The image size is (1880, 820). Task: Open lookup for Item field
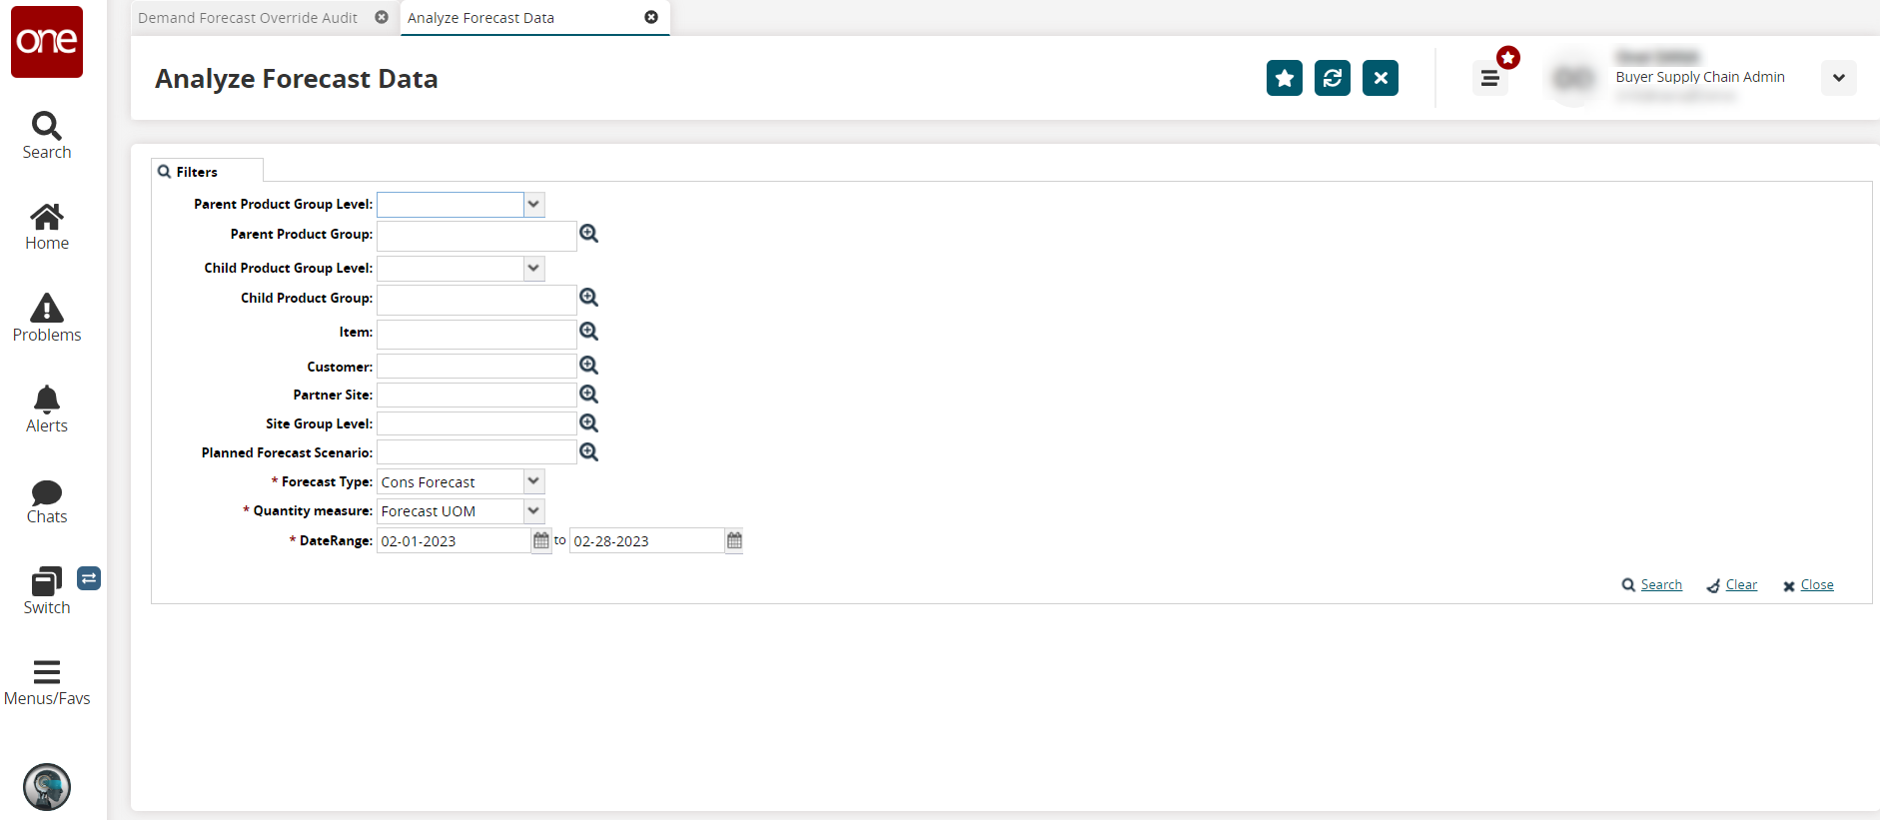tap(589, 332)
